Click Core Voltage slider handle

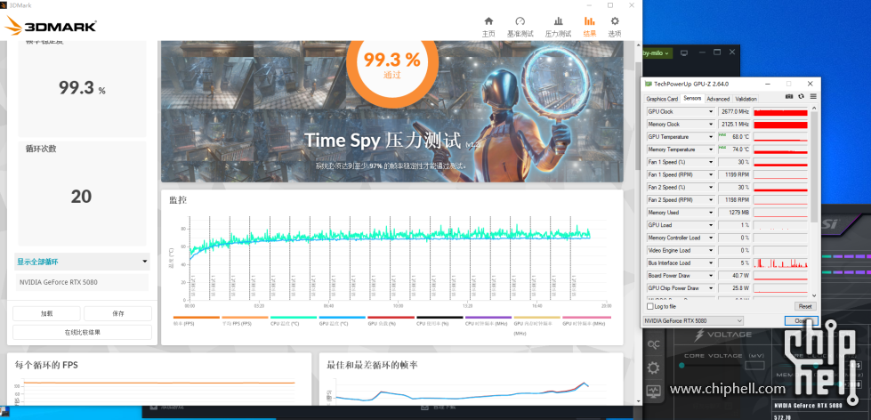[x=682, y=365]
